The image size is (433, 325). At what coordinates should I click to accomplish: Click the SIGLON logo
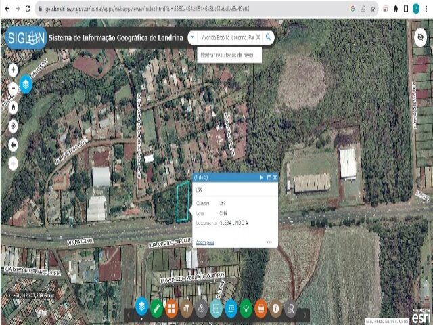[x=26, y=38]
